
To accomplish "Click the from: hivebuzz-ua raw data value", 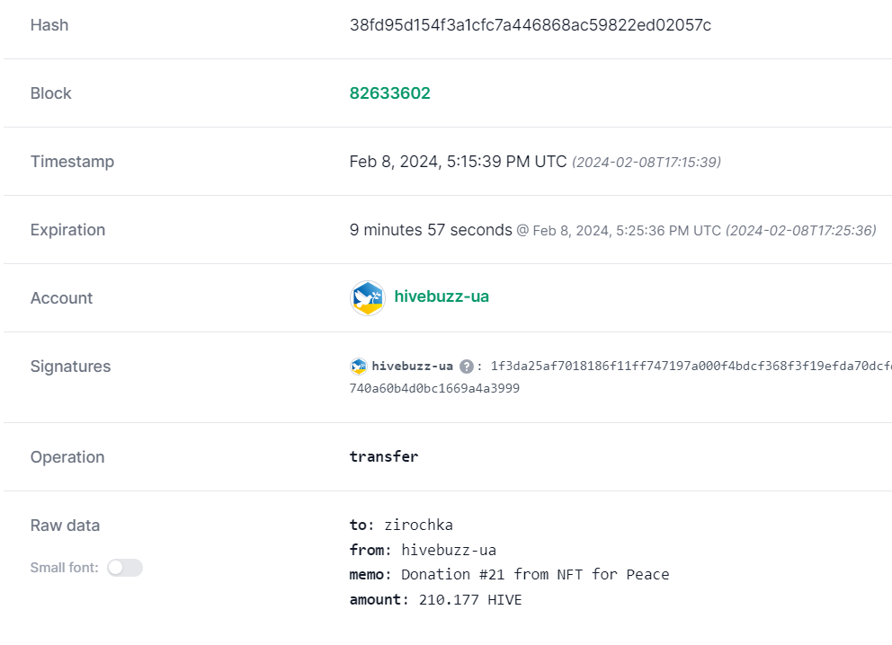I will [449, 550].
